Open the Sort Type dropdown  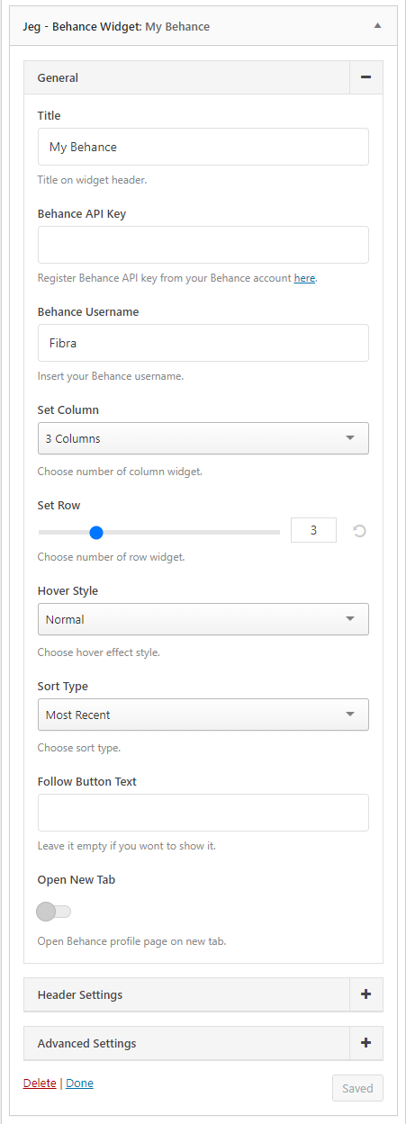click(203, 715)
